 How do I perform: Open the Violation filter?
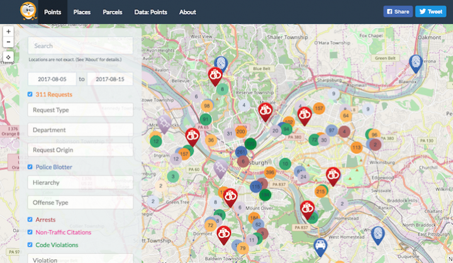click(81, 259)
